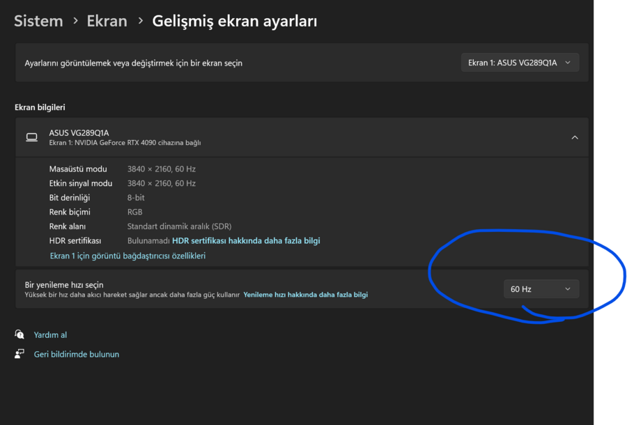Open the 60 Hz refresh rate dropdown
Viewport: 627px width, 425px height.
pos(541,289)
